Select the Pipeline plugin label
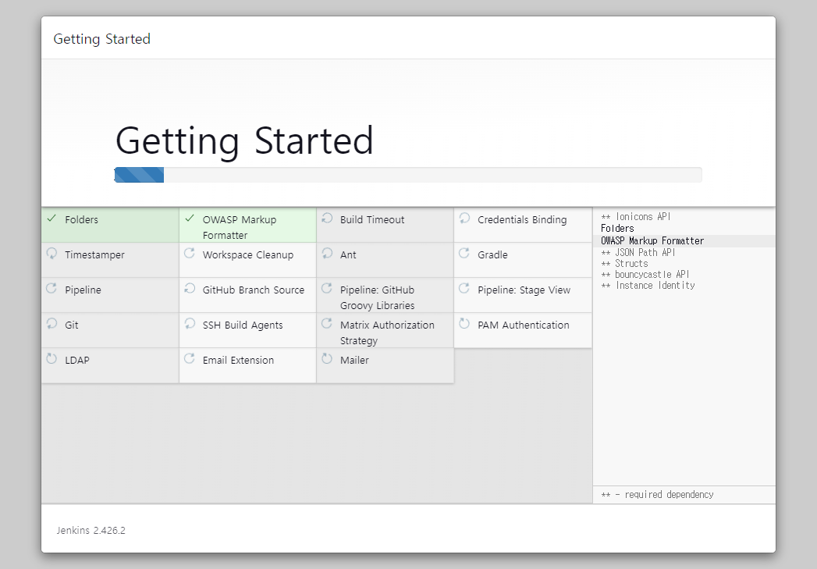Viewport: 817px width, 569px height. click(x=83, y=290)
